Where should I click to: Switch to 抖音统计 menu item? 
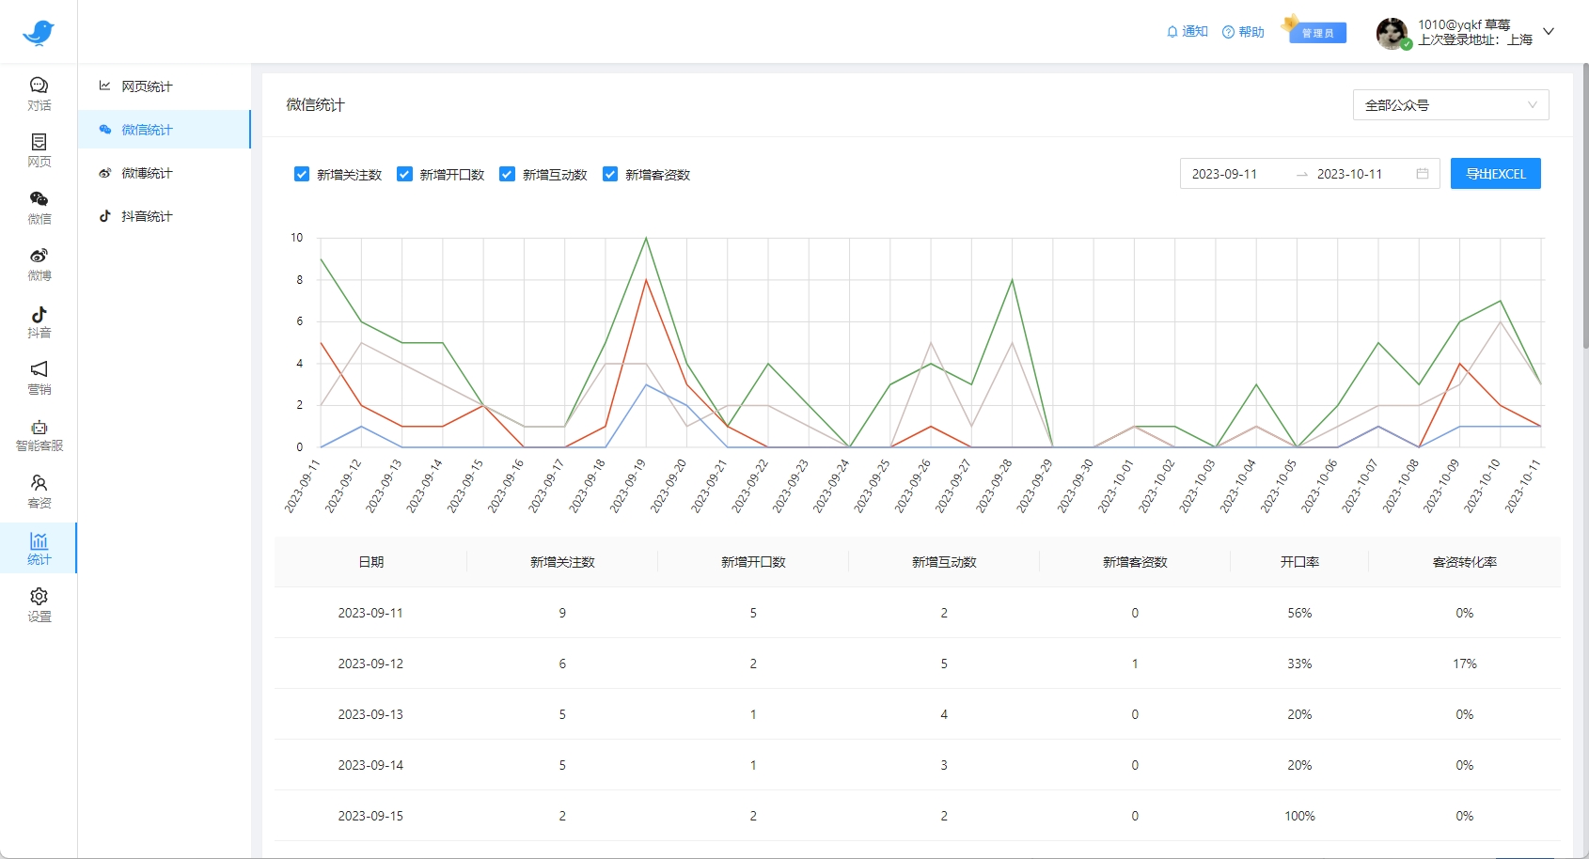pos(147,216)
